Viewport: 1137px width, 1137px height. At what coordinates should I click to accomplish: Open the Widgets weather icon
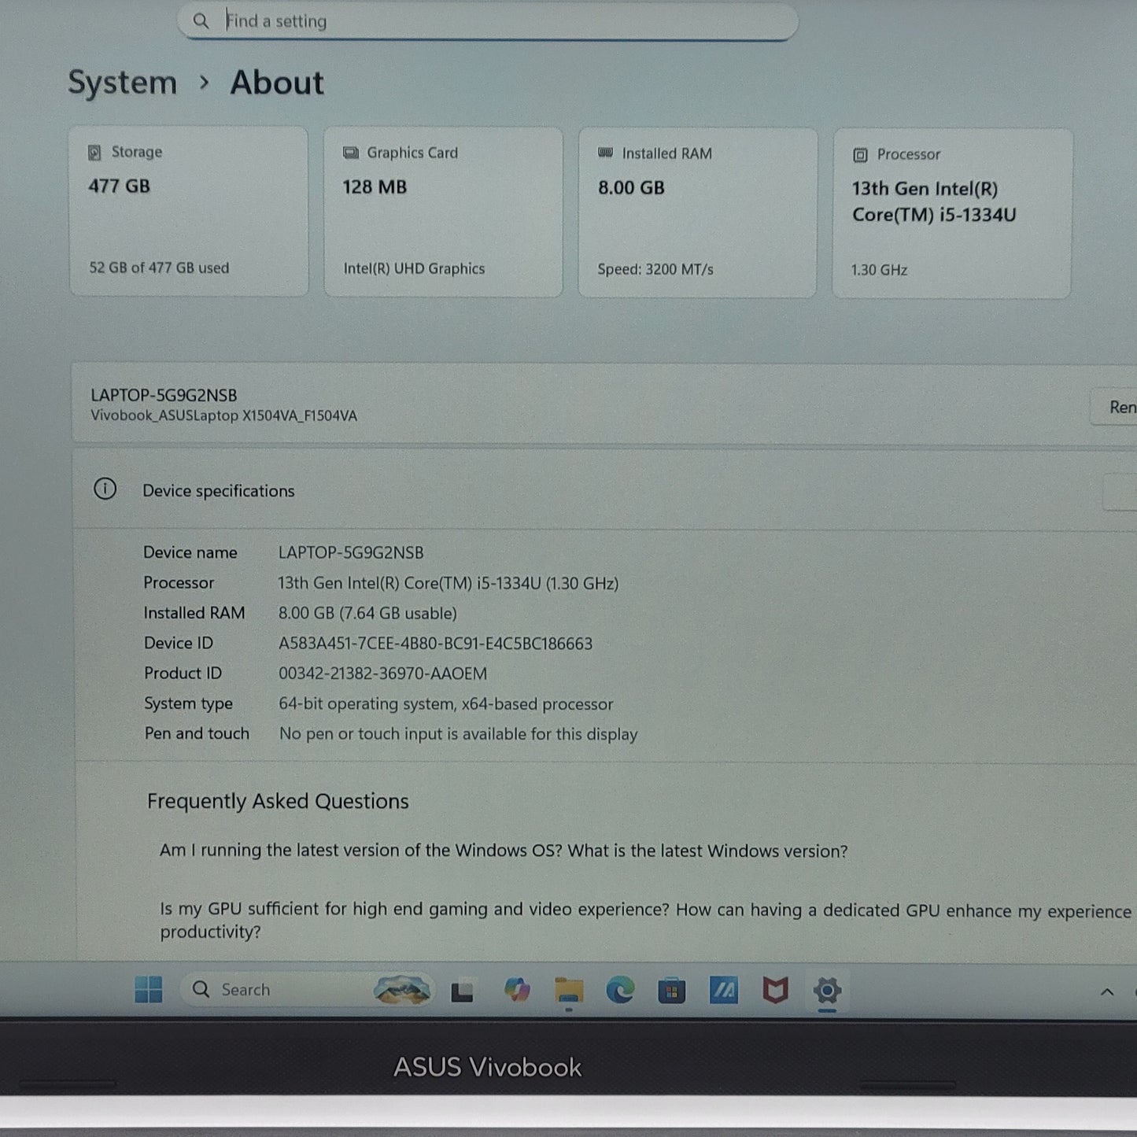(x=401, y=990)
